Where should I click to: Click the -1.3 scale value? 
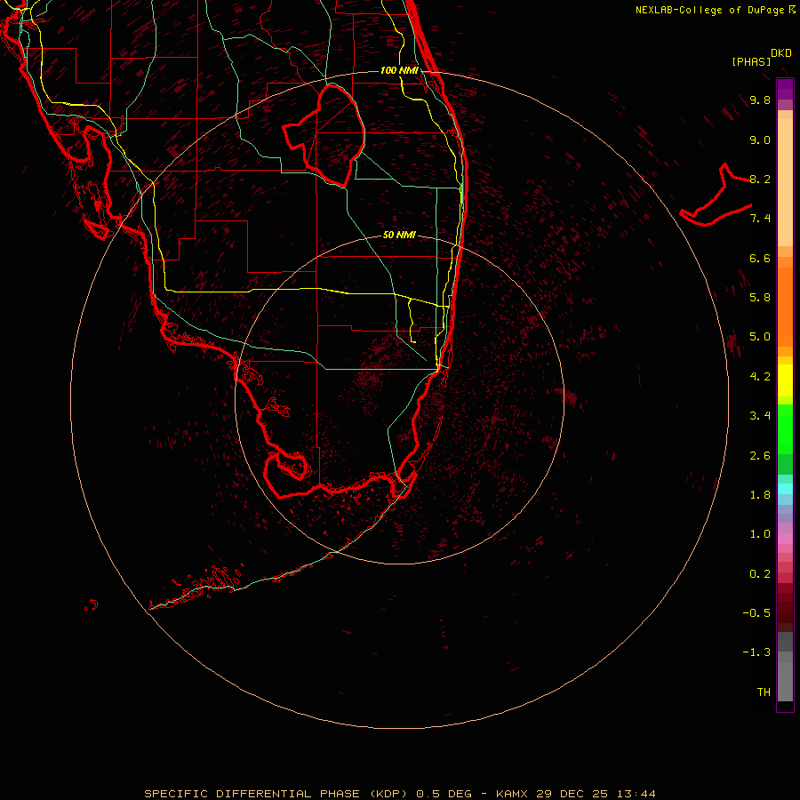(x=756, y=652)
